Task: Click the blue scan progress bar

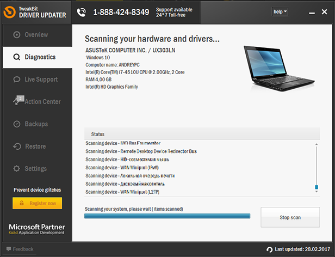Action: [x=167, y=216]
